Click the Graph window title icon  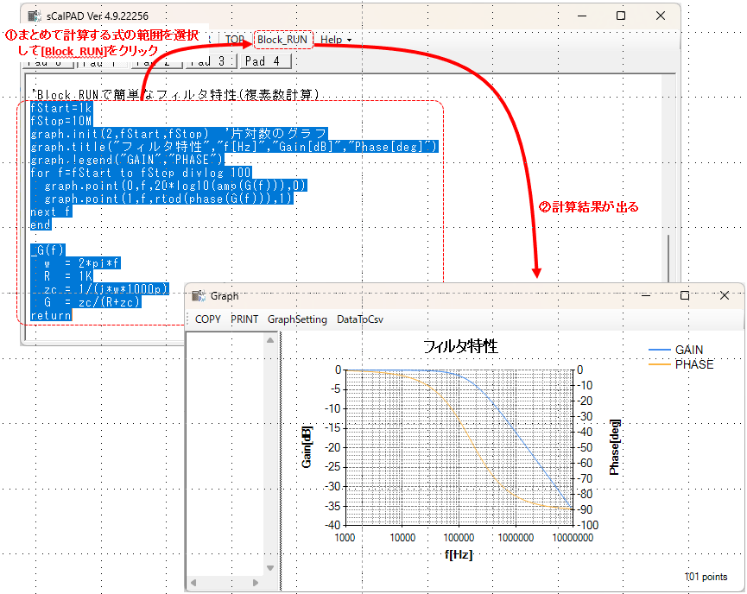point(198,295)
